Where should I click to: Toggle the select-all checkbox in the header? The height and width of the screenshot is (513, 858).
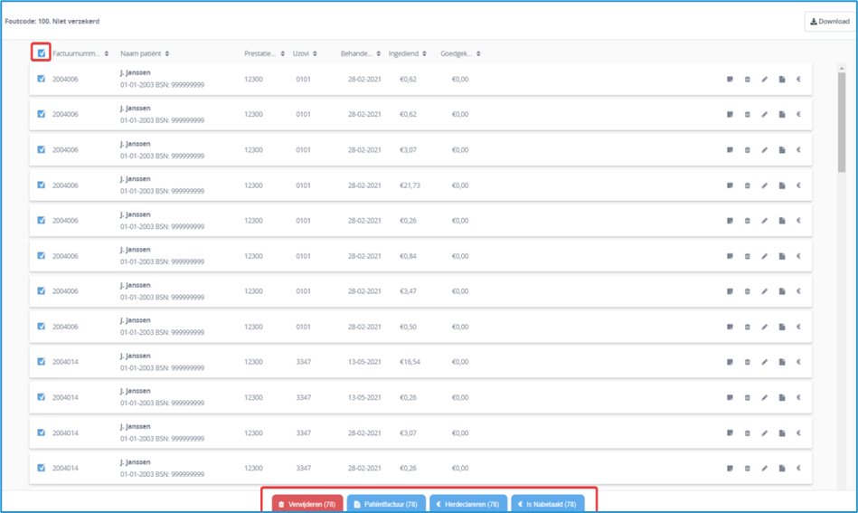pyautogui.click(x=42, y=53)
